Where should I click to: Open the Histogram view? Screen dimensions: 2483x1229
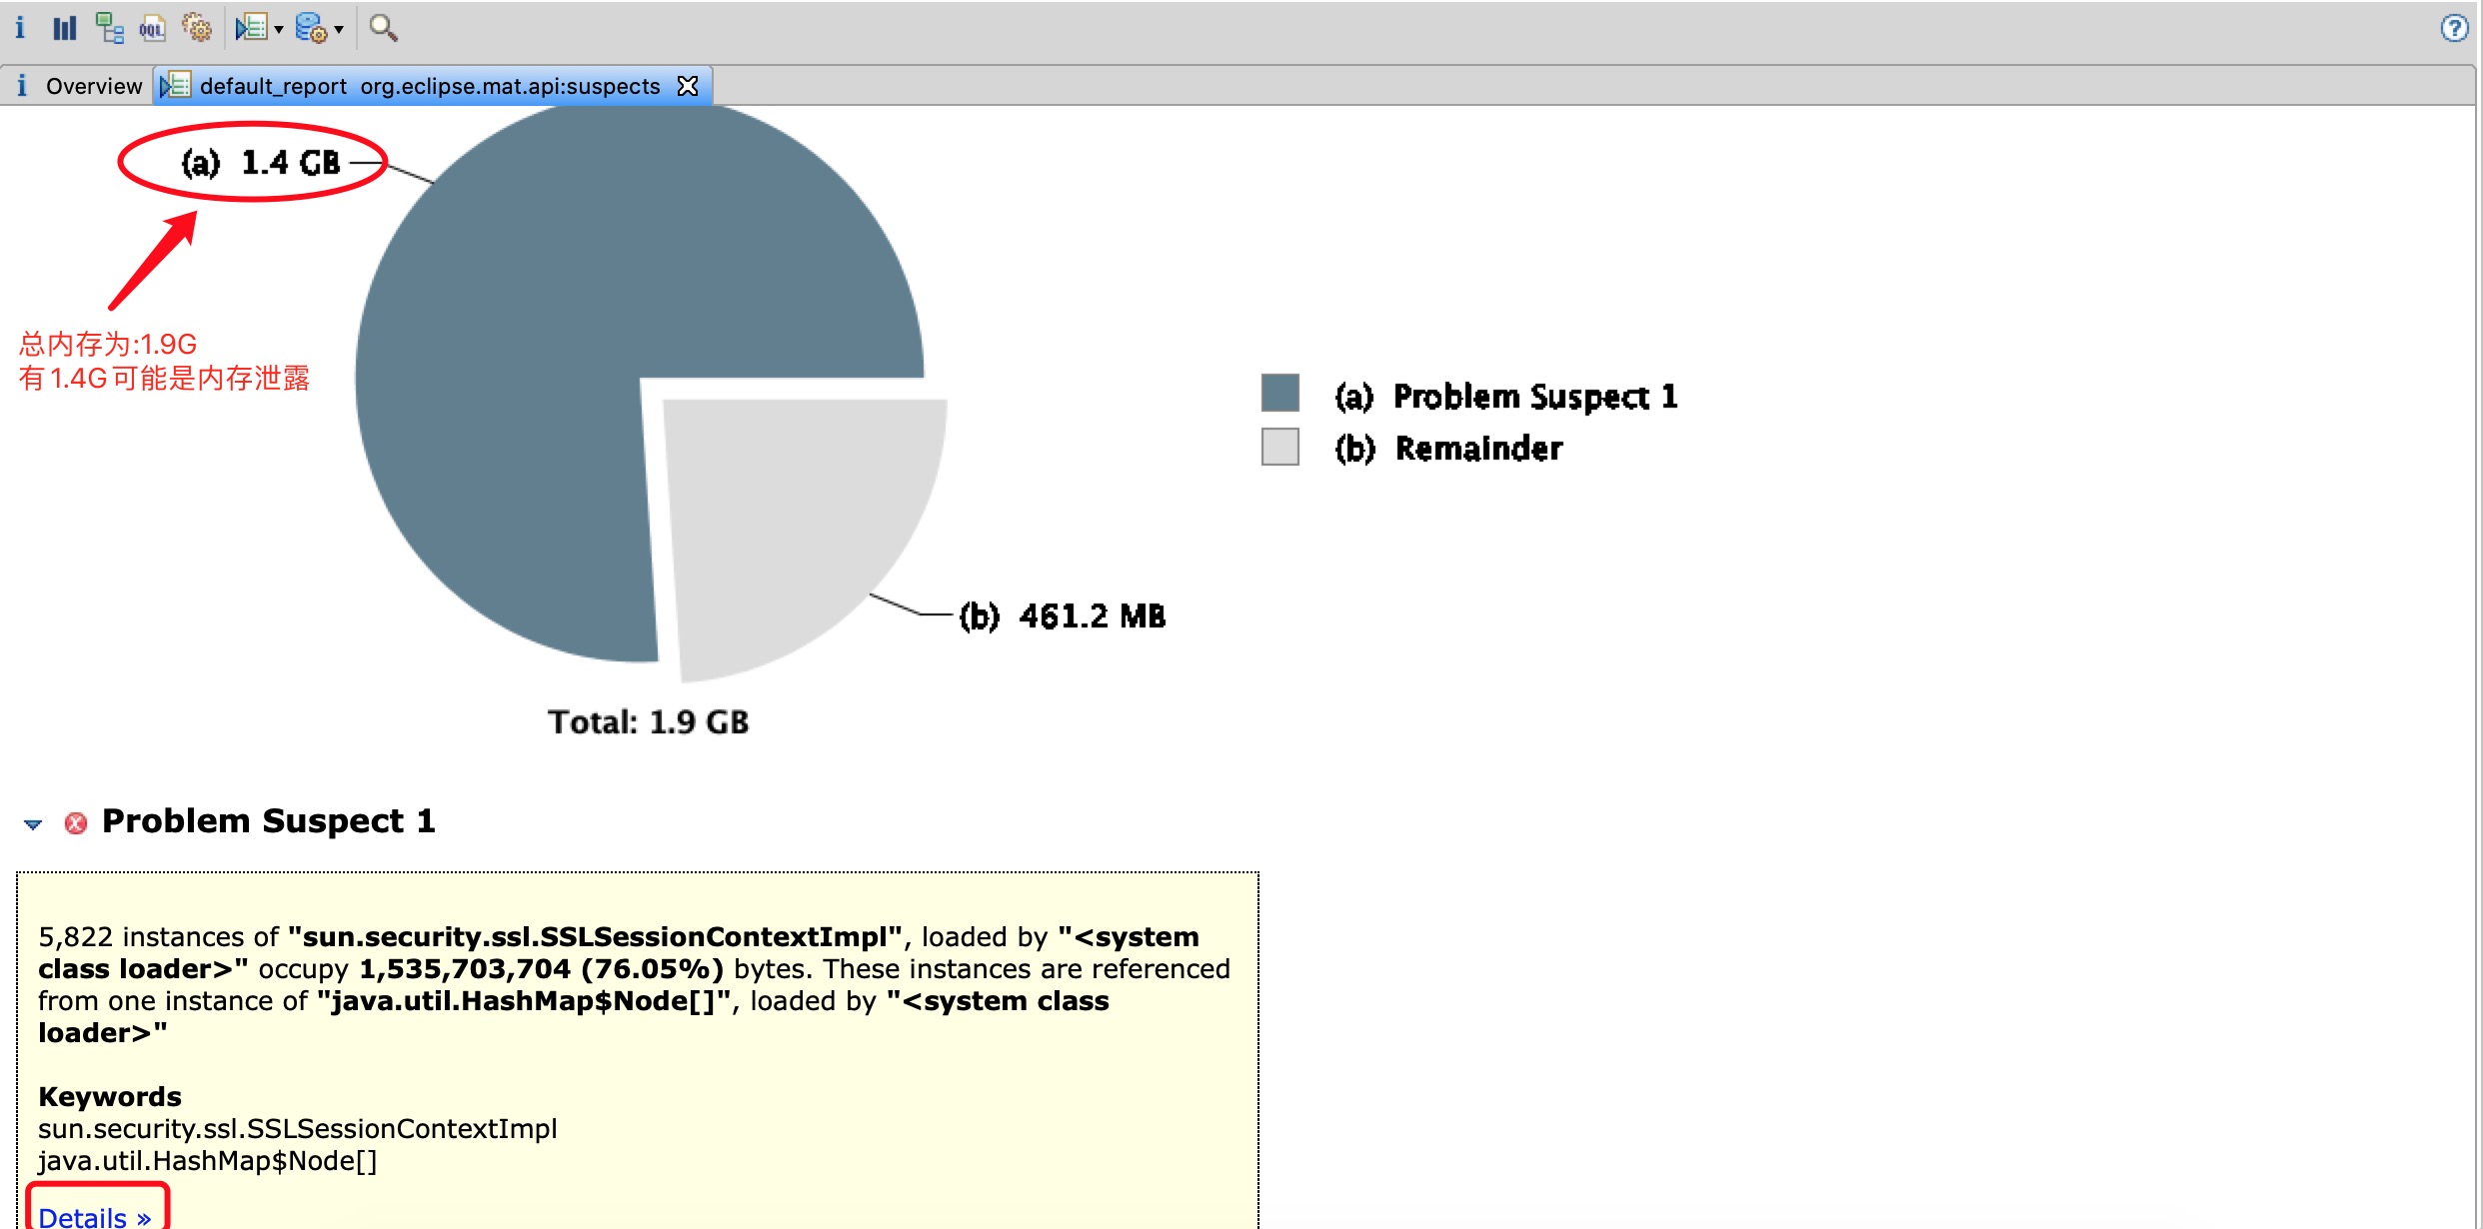coord(65,28)
